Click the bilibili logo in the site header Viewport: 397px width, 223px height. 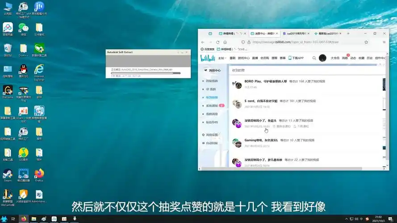coord(208,58)
